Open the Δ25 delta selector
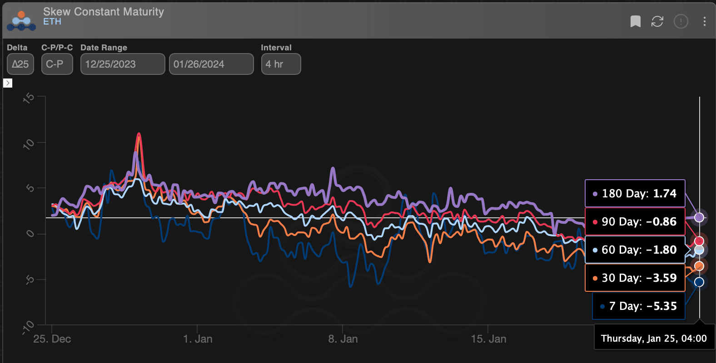Screen dimensions: 716x363 20,64
